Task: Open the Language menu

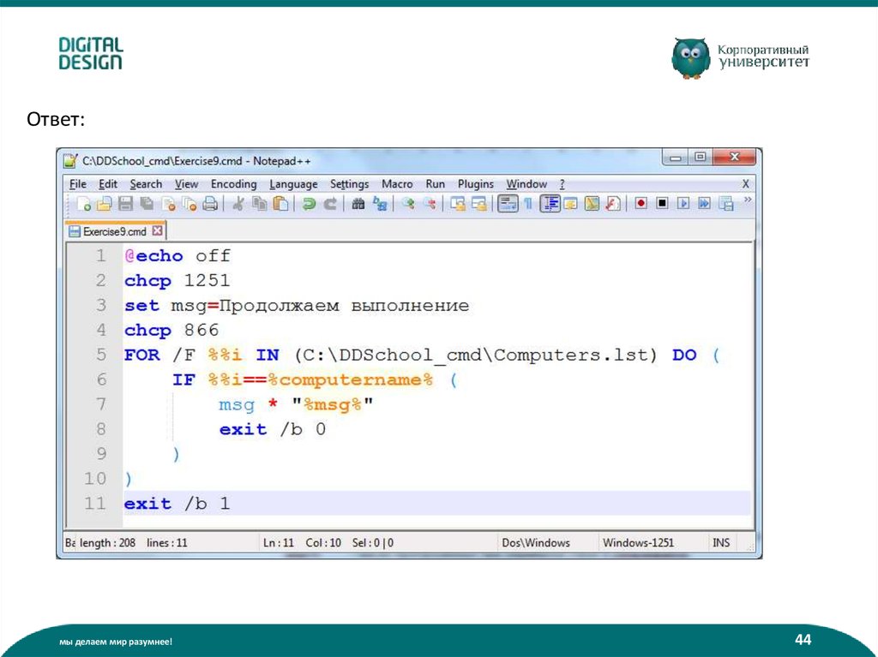Action: [x=293, y=184]
